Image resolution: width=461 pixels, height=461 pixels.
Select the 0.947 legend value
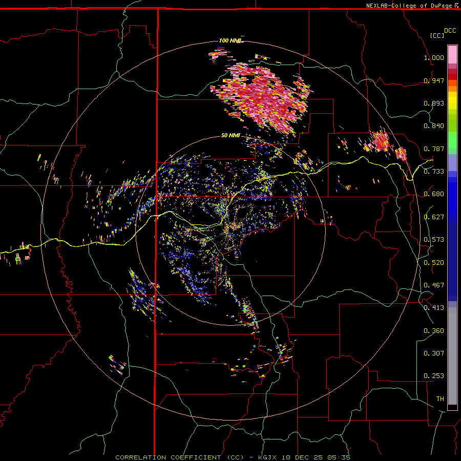coord(434,80)
